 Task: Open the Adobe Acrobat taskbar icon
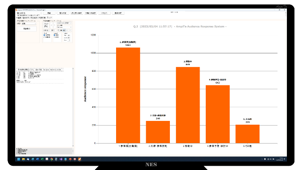pyautogui.click(x=47, y=159)
